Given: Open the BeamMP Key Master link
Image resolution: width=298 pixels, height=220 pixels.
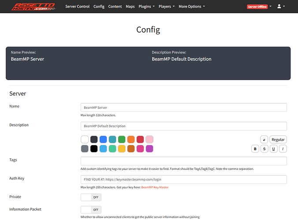Looking at the screenshot, I should coord(154,187).
